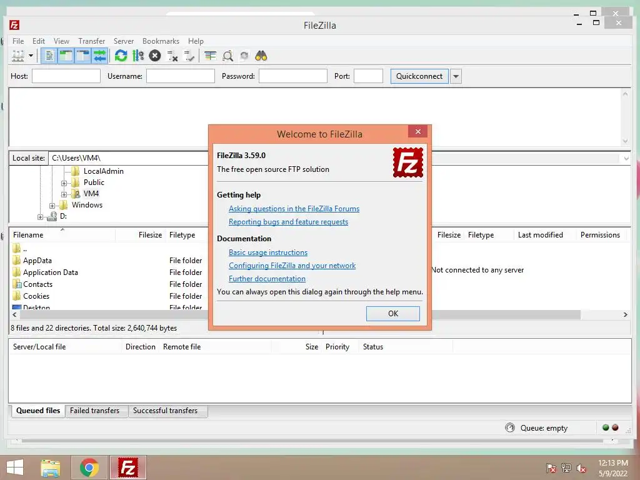Disconnect from the server icon

172,56
